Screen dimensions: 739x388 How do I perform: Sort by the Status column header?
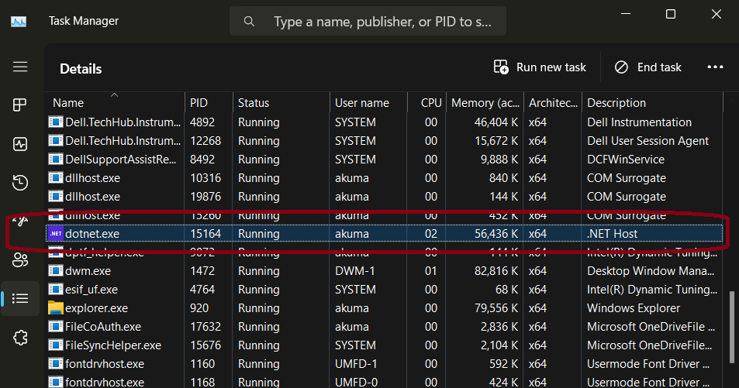pos(281,103)
